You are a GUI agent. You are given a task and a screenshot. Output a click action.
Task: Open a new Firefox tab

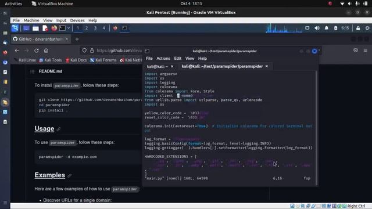tap(77, 39)
